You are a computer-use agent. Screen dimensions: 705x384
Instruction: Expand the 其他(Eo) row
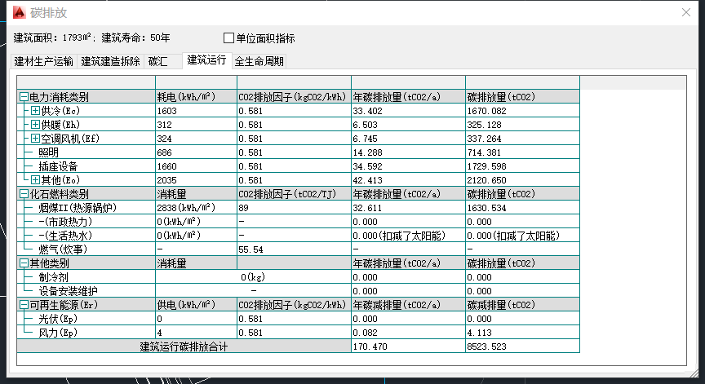point(35,179)
